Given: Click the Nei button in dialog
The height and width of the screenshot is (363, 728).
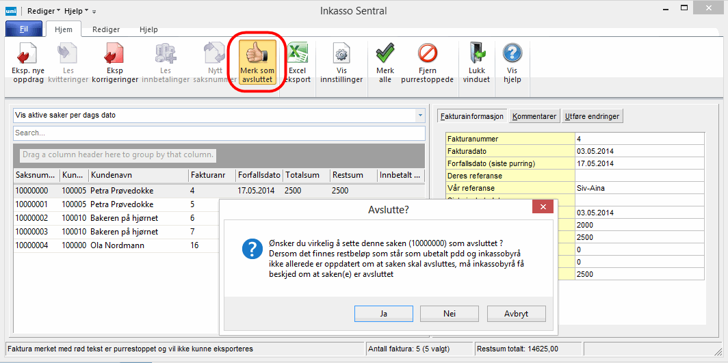Looking at the screenshot, I should point(449,313).
